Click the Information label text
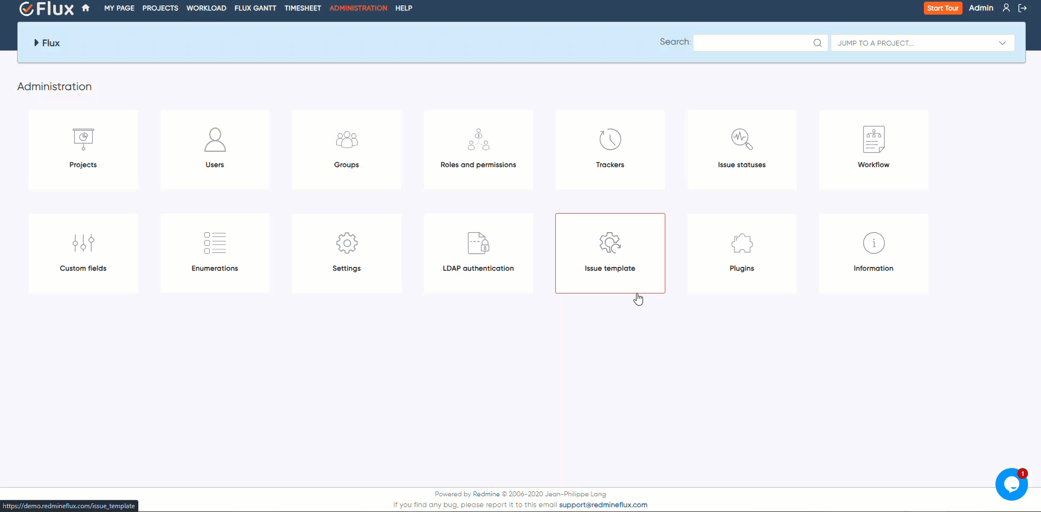This screenshot has width=1041, height=512. [873, 268]
